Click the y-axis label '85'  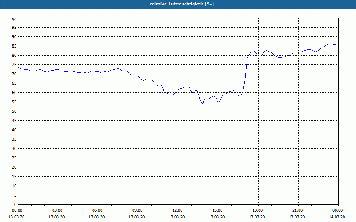(x=14, y=46)
